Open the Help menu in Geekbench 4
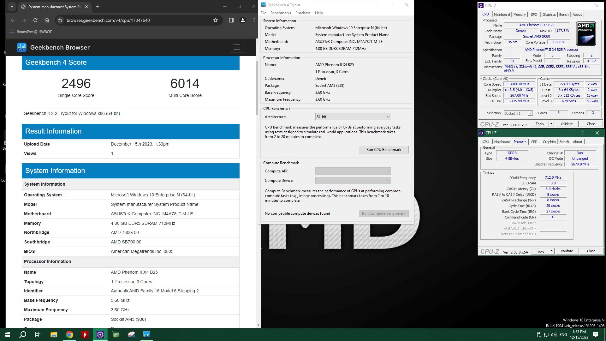 (319, 13)
